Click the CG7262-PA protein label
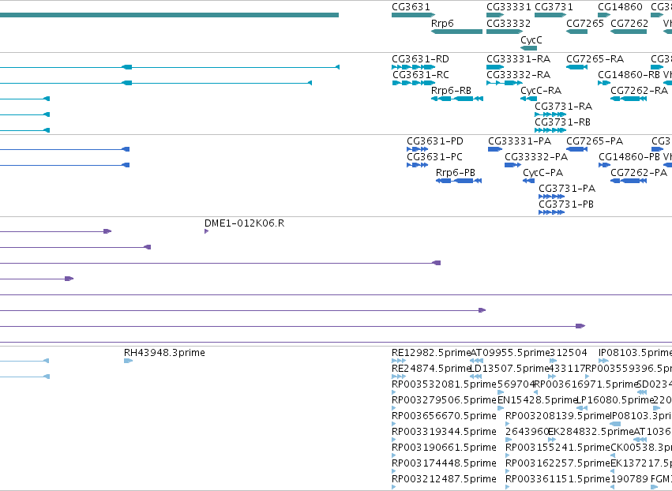This screenshot has height=491, width=672. tap(639, 173)
